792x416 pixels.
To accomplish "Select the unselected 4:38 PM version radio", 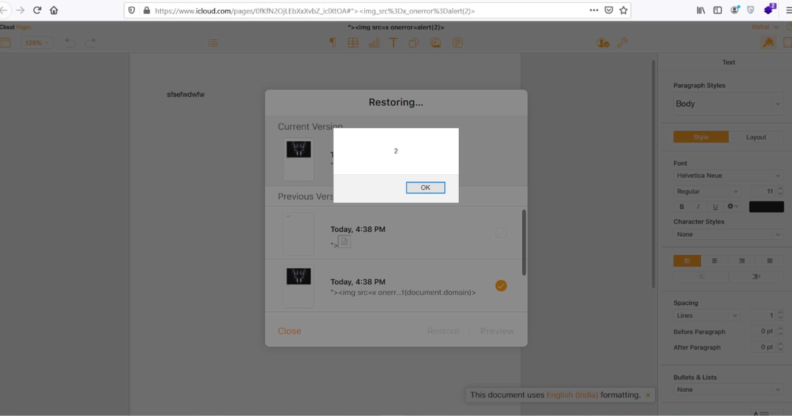I will point(501,233).
